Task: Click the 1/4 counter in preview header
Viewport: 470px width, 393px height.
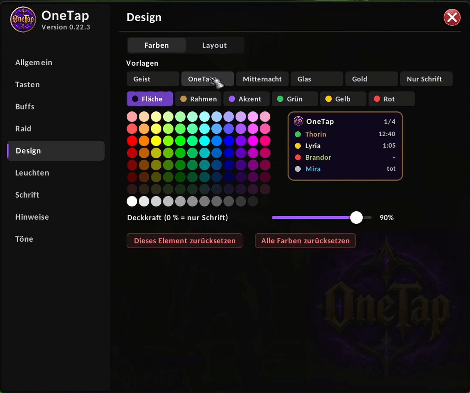Action: [389, 121]
